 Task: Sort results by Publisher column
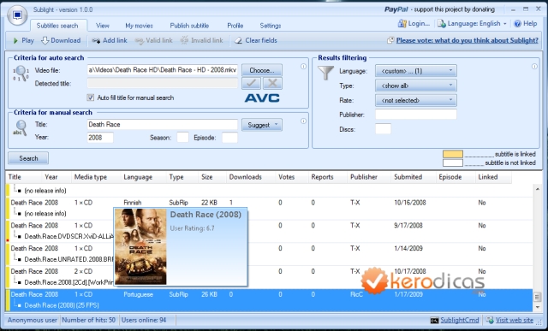[369, 177]
